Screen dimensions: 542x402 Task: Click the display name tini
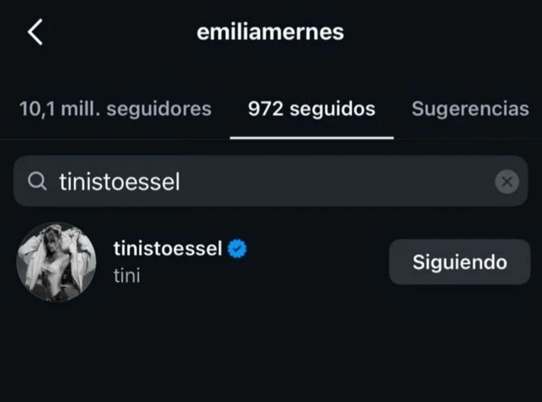(127, 276)
